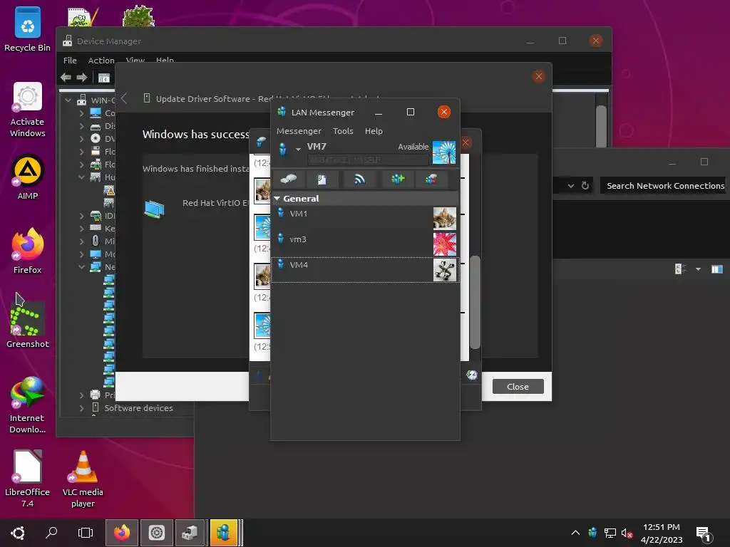This screenshot has width=730, height=547.
Task: Select contact VM4 in the list
Action: coord(365,270)
